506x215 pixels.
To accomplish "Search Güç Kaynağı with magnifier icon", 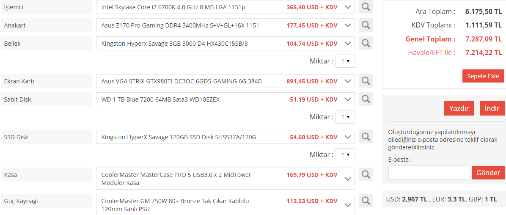I will [x=366, y=201].
